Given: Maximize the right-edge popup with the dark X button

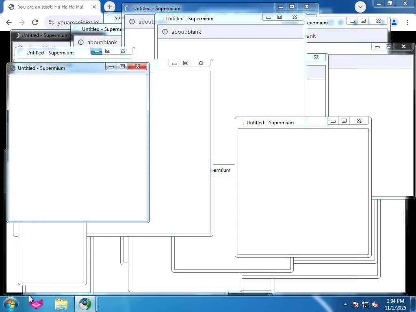Looking at the screenshot, I should tap(388, 46).
